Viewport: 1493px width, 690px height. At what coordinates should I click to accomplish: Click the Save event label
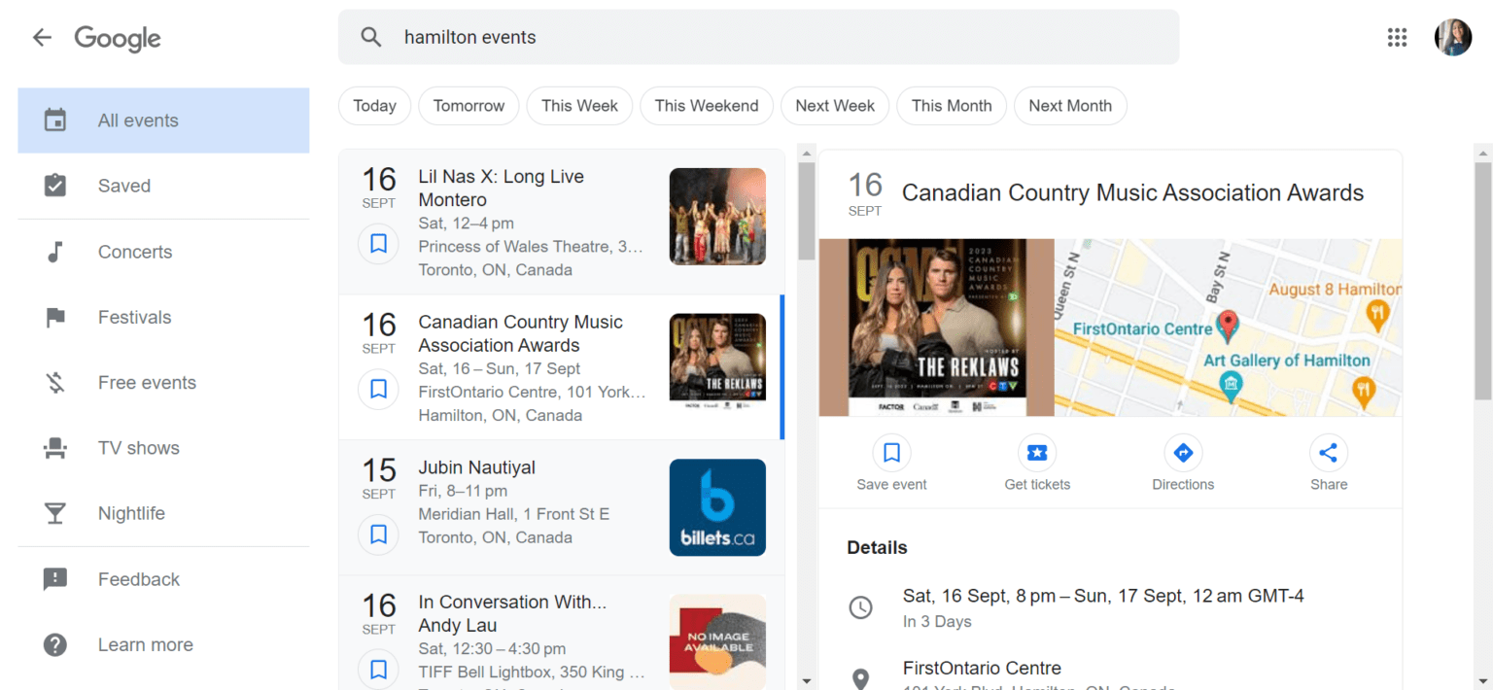pos(891,484)
